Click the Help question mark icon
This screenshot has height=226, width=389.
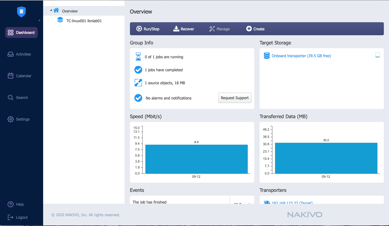[x=11, y=204]
